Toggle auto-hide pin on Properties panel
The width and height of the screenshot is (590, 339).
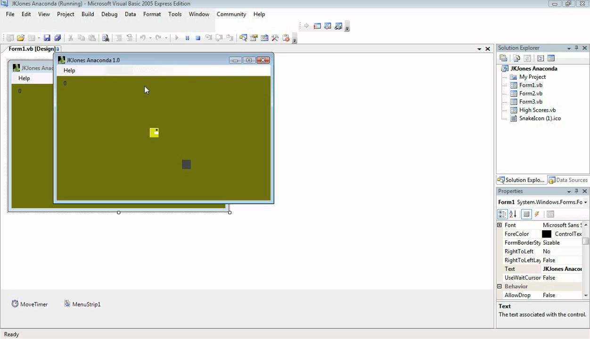(x=576, y=191)
